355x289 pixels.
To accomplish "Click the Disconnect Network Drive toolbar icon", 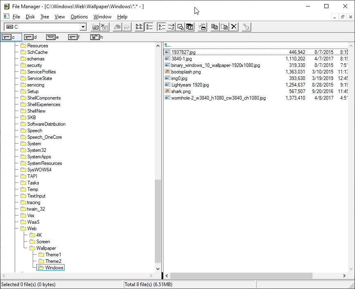I will (105, 27).
